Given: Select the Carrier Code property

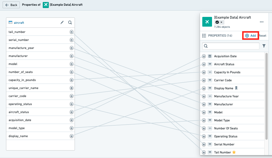Looking at the screenshot, I should pos(232,80).
